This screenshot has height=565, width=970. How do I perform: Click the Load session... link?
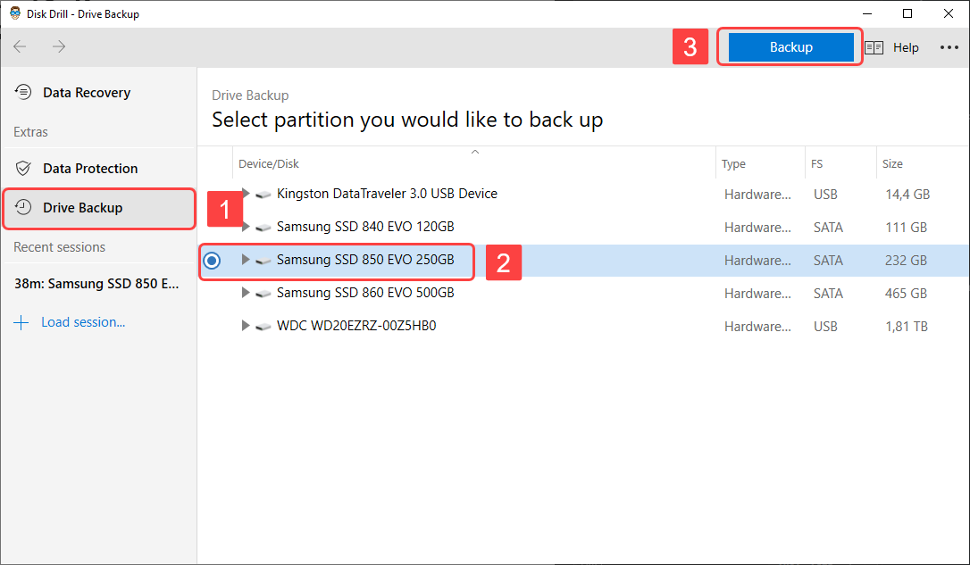point(83,322)
